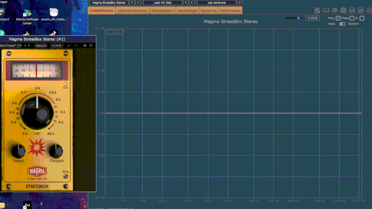372x209 pixels.
Task: Toggle the Freq checkbox
Action: [x=338, y=18]
